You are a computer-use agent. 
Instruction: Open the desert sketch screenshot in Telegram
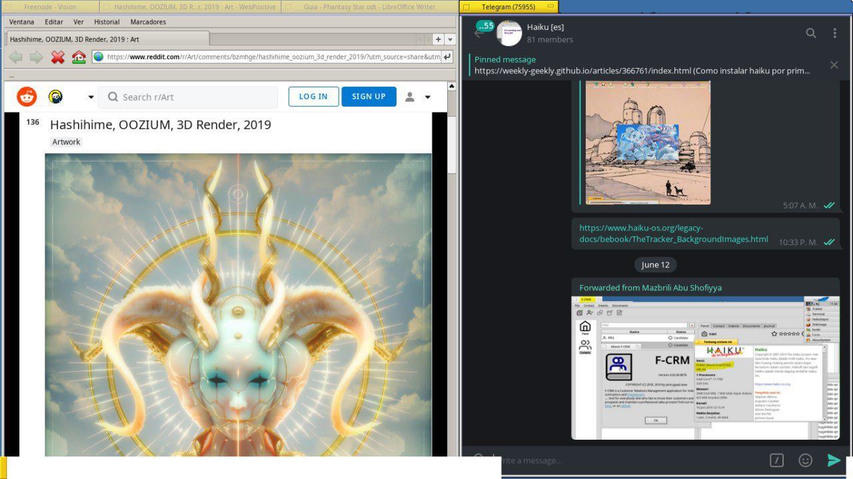coord(648,143)
